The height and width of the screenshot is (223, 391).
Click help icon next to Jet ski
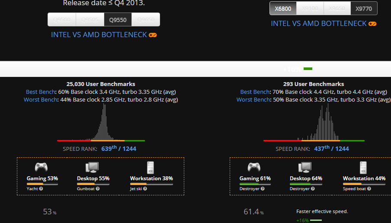(145, 188)
